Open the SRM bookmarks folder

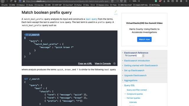pyautogui.click(x=12, y=5)
